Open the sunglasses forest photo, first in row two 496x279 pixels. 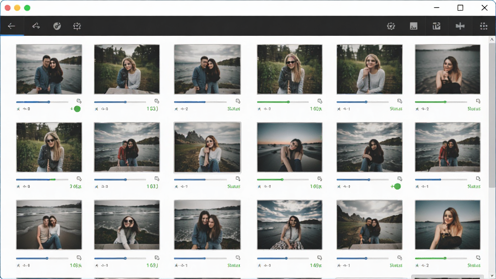point(49,147)
